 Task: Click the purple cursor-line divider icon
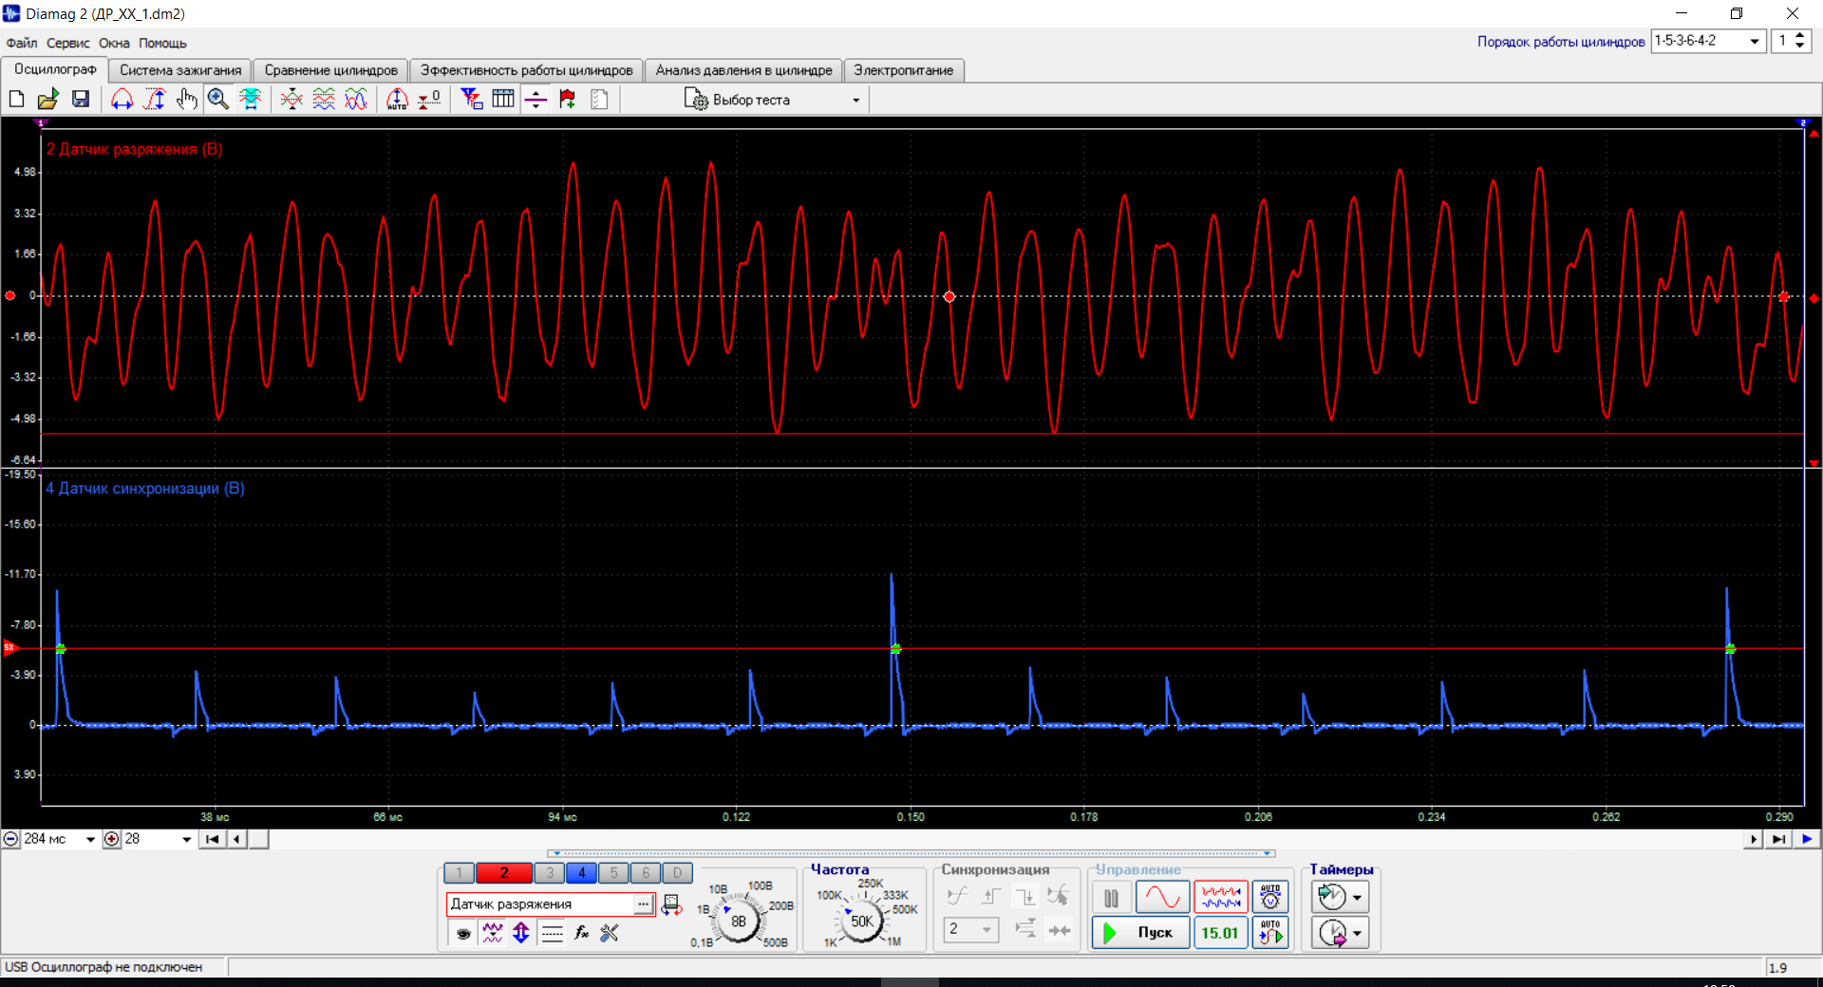536,99
